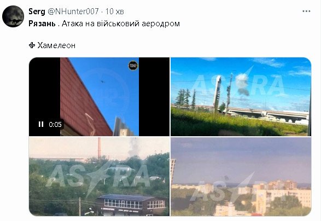Open the photo of apartment buildings skyline
The image size is (321, 221).
[x=241, y=177]
